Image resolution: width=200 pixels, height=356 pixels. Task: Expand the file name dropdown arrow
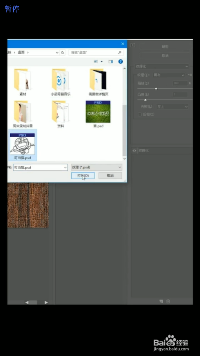click(x=65, y=168)
